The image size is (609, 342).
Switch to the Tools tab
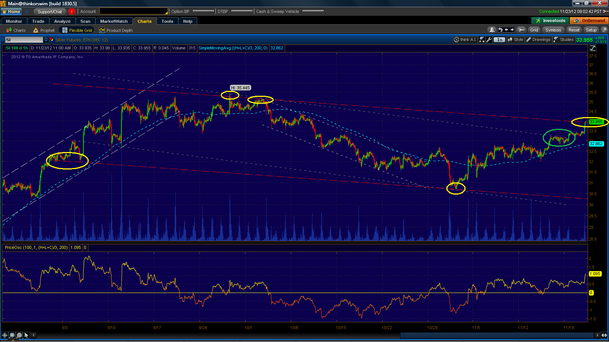[167, 21]
